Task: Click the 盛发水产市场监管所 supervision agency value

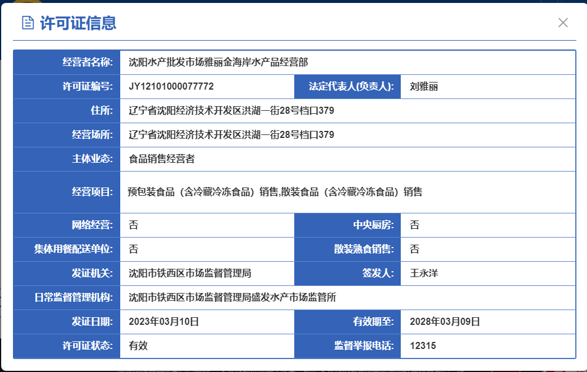Action: click(232, 298)
